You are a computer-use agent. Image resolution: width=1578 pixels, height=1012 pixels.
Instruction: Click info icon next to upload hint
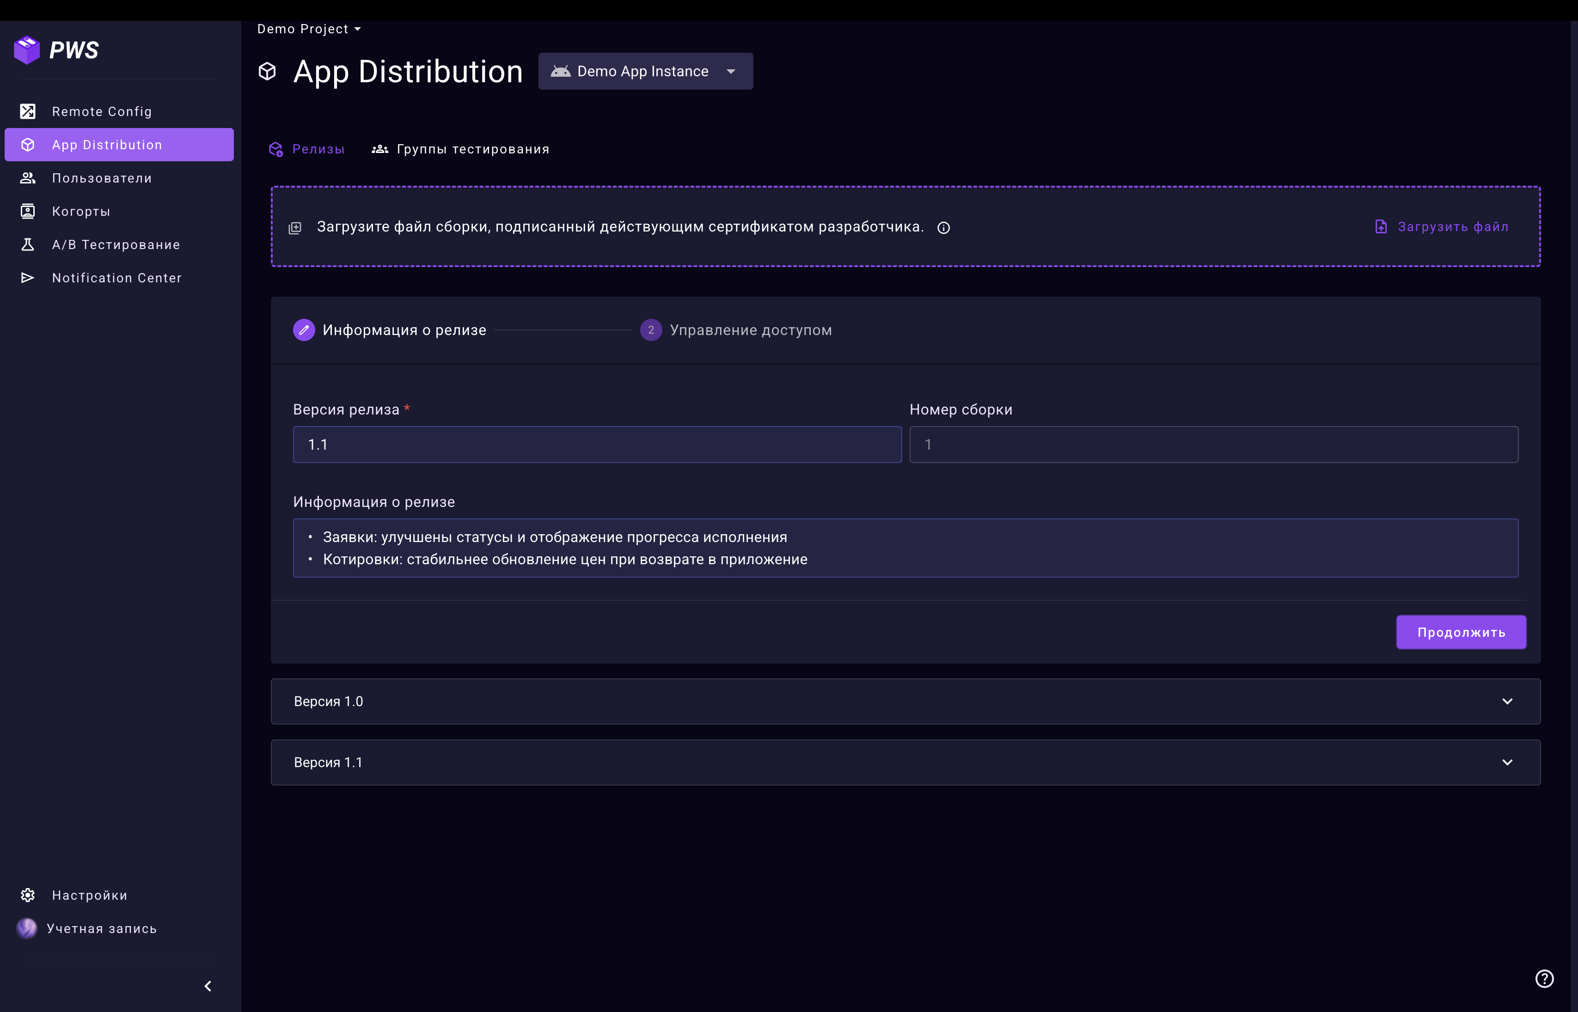(943, 227)
